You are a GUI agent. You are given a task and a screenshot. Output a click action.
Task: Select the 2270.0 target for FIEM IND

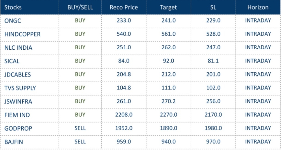(168, 115)
